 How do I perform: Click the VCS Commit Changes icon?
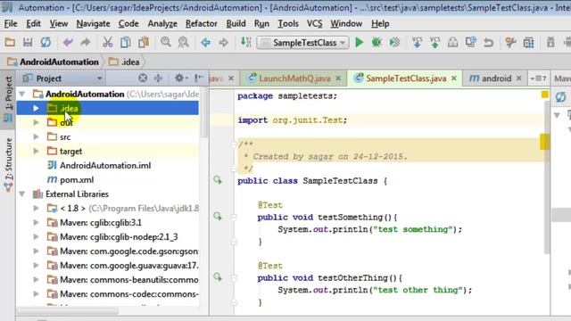pyautogui.click(x=434, y=43)
